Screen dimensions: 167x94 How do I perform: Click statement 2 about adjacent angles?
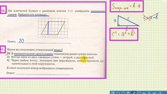pyautogui.click(x=51, y=57)
